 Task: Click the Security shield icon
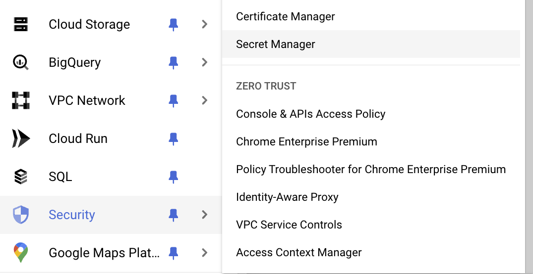21,215
